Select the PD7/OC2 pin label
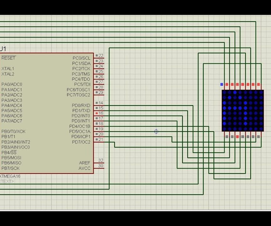The height and width of the screenshot is (226, 271). pos(81,142)
